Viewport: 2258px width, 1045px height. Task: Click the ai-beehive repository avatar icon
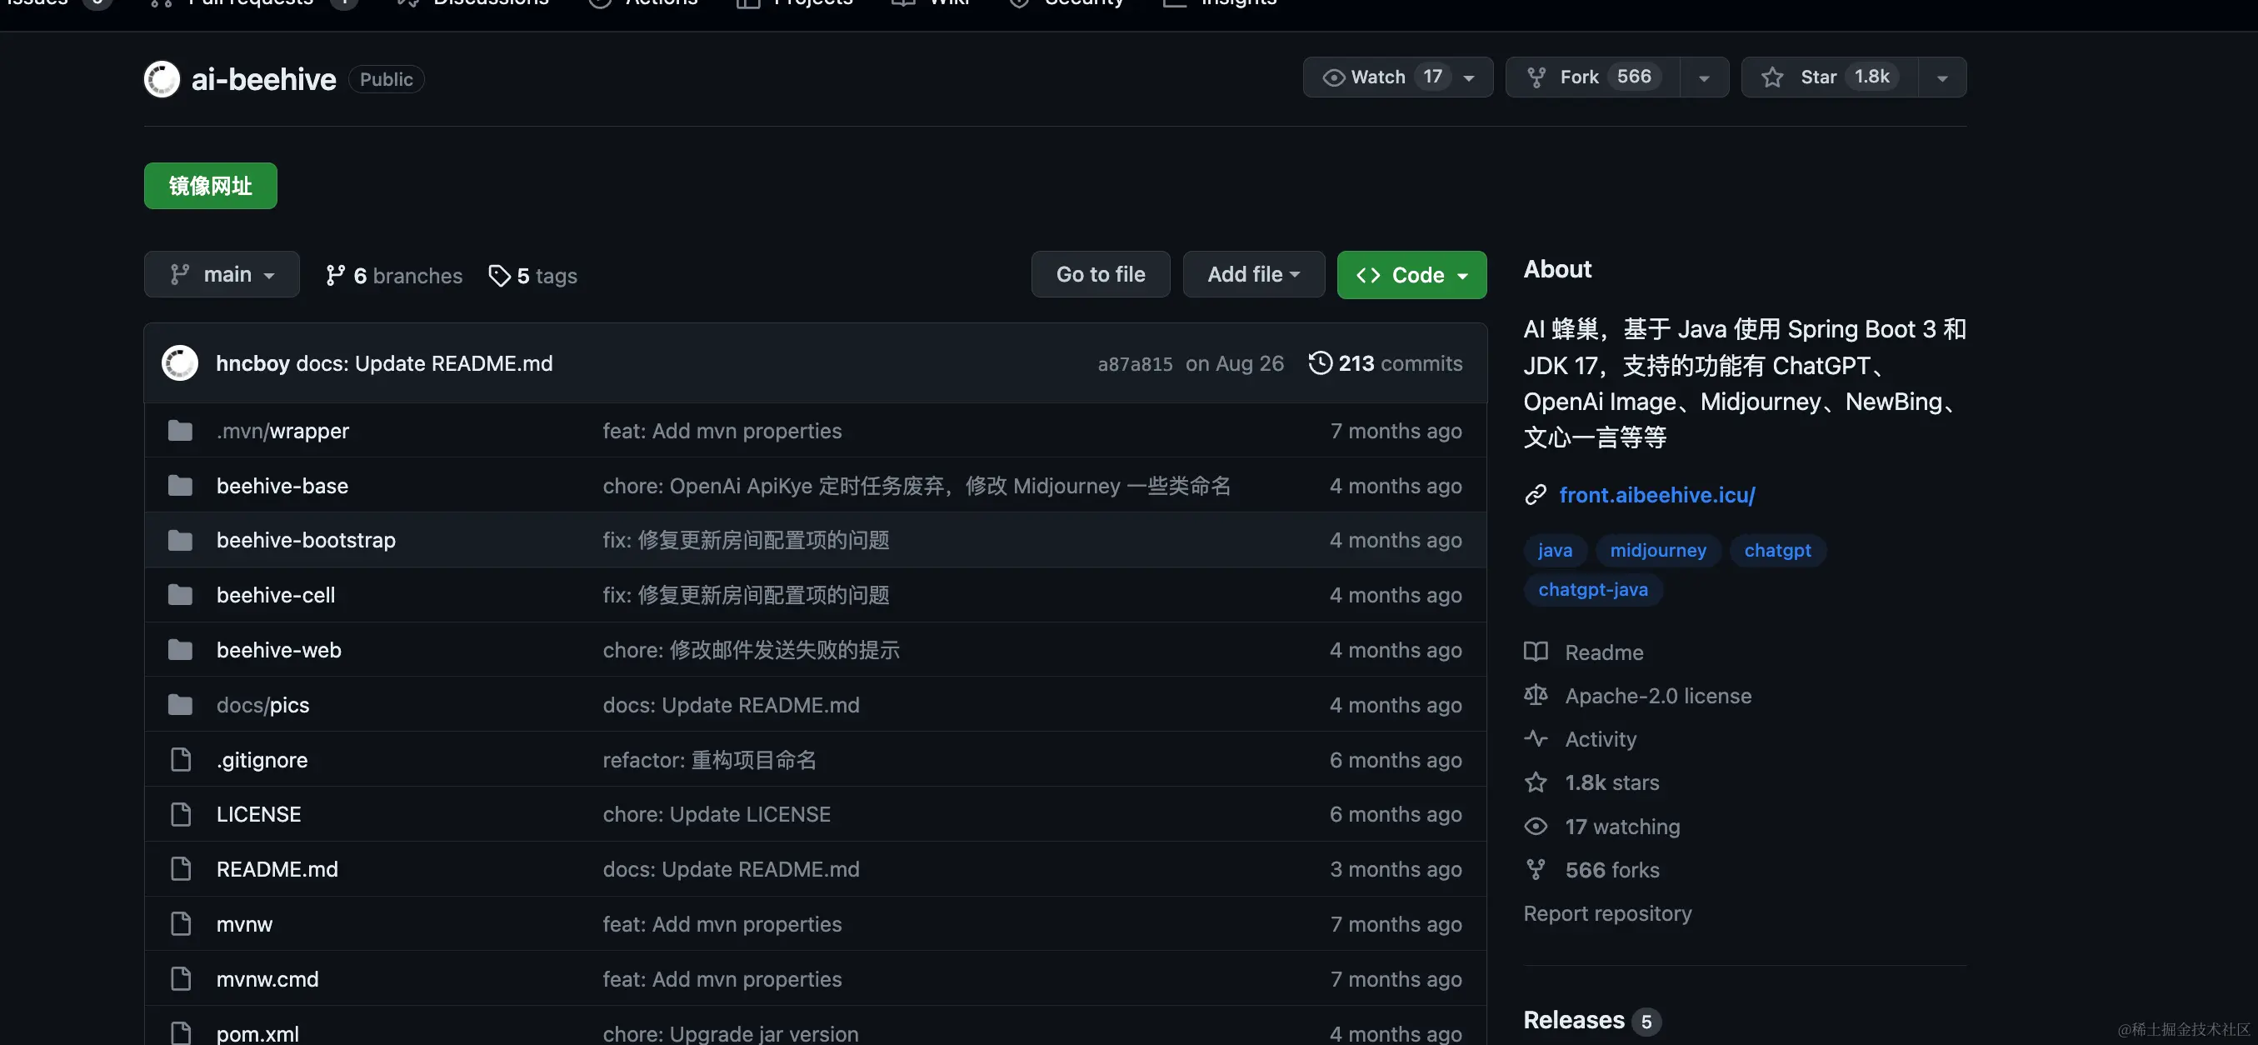click(x=162, y=79)
